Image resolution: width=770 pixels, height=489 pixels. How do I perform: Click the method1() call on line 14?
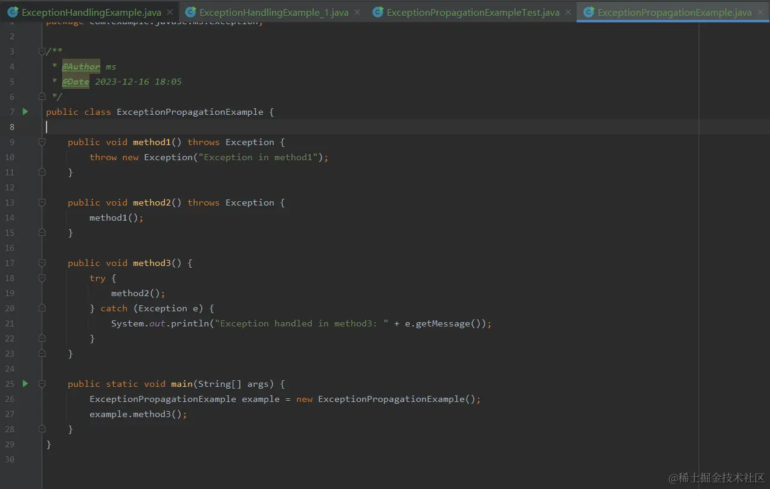114,218
